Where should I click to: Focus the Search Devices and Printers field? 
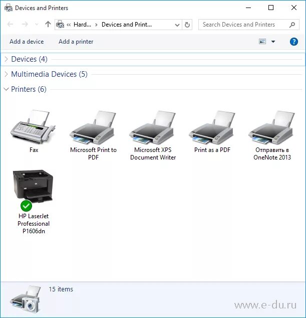[249, 25]
